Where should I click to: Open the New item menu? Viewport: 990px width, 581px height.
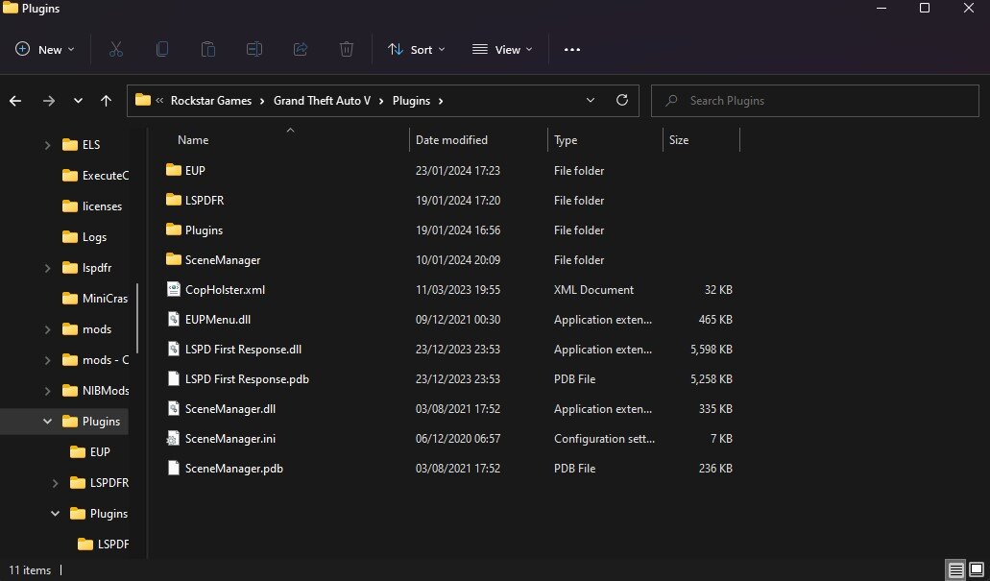tap(45, 49)
